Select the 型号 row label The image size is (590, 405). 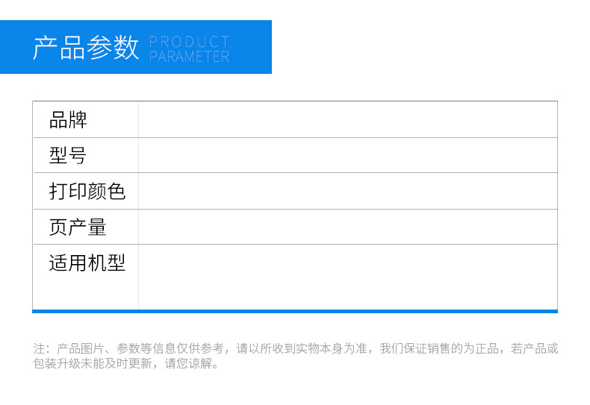68,155
